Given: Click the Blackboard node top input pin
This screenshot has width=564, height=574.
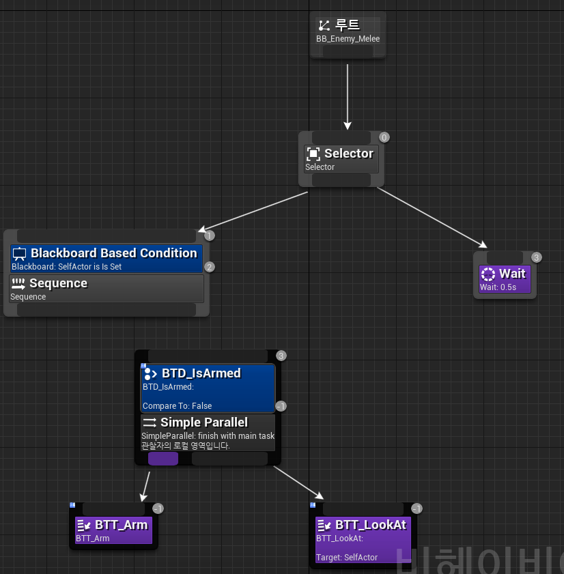Looking at the screenshot, I should click(x=107, y=236).
